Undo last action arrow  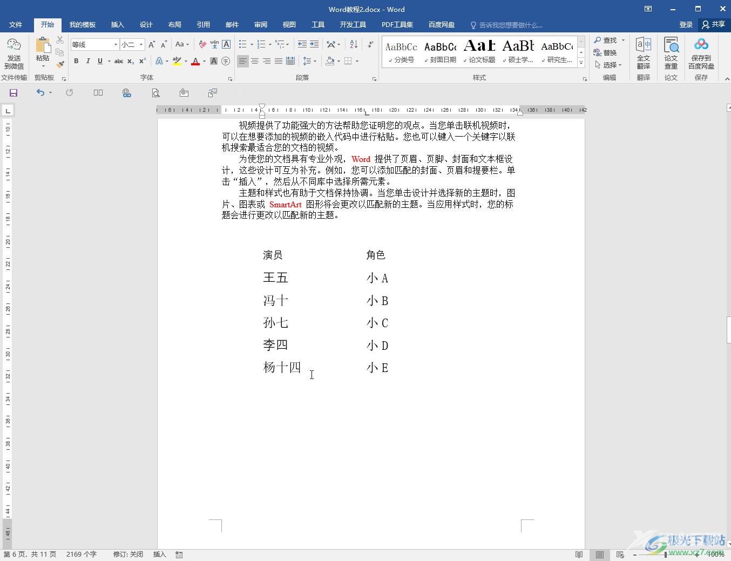coord(40,93)
